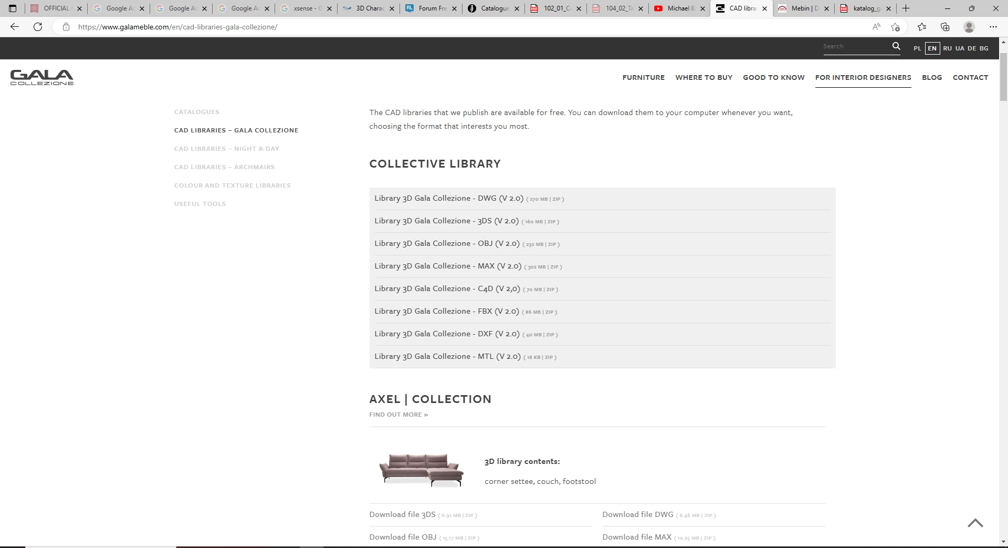Download the 3DS collective library
The height and width of the screenshot is (548, 1008).
[602, 221]
